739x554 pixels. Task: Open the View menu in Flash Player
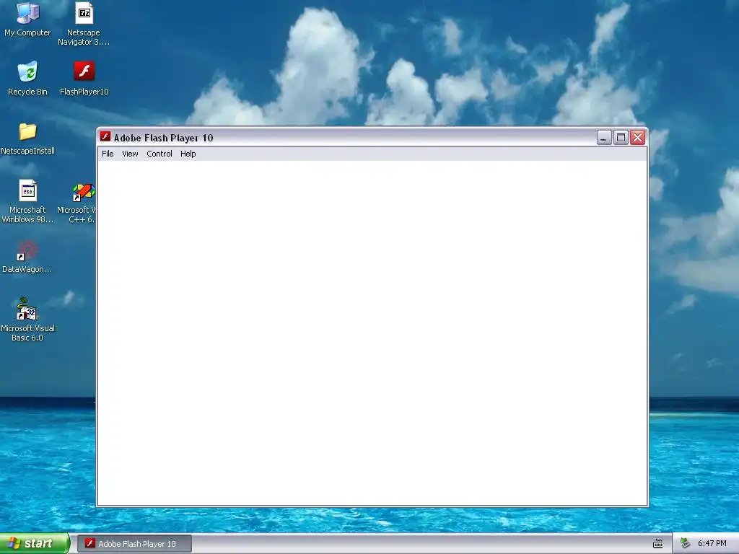pos(130,154)
